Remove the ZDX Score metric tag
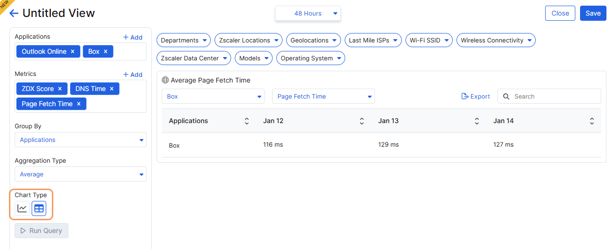Screen dimensions: 614x249 (60, 89)
